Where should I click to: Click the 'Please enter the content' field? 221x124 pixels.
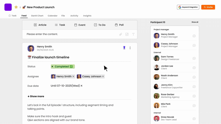pyautogui.click(x=69, y=34)
